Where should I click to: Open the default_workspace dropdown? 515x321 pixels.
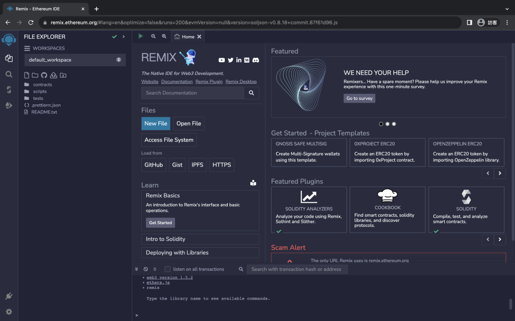pyautogui.click(x=75, y=60)
